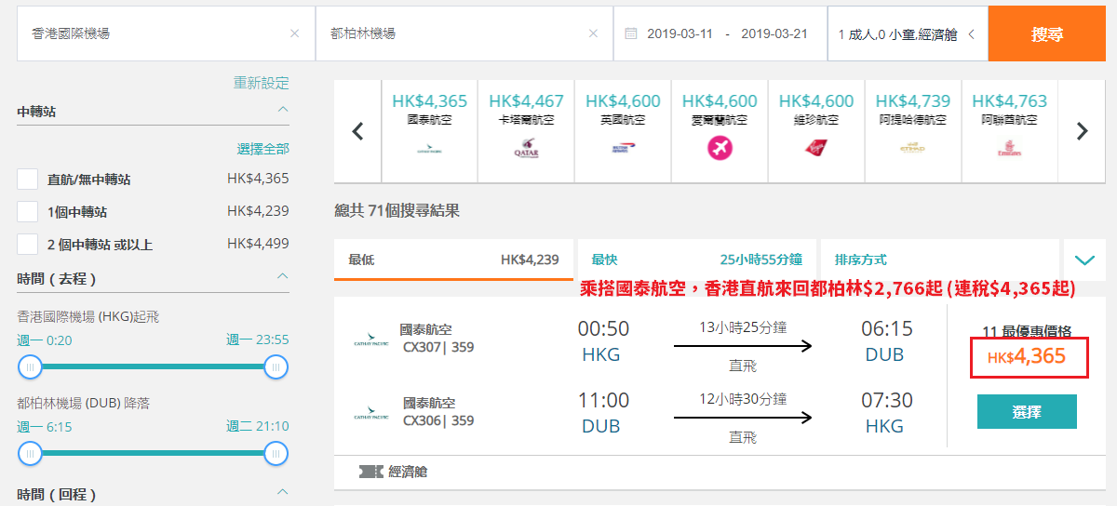Click the 12小時30分鐘 return duration
Screen dimensions: 1117x506
pyautogui.click(x=743, y=399)
